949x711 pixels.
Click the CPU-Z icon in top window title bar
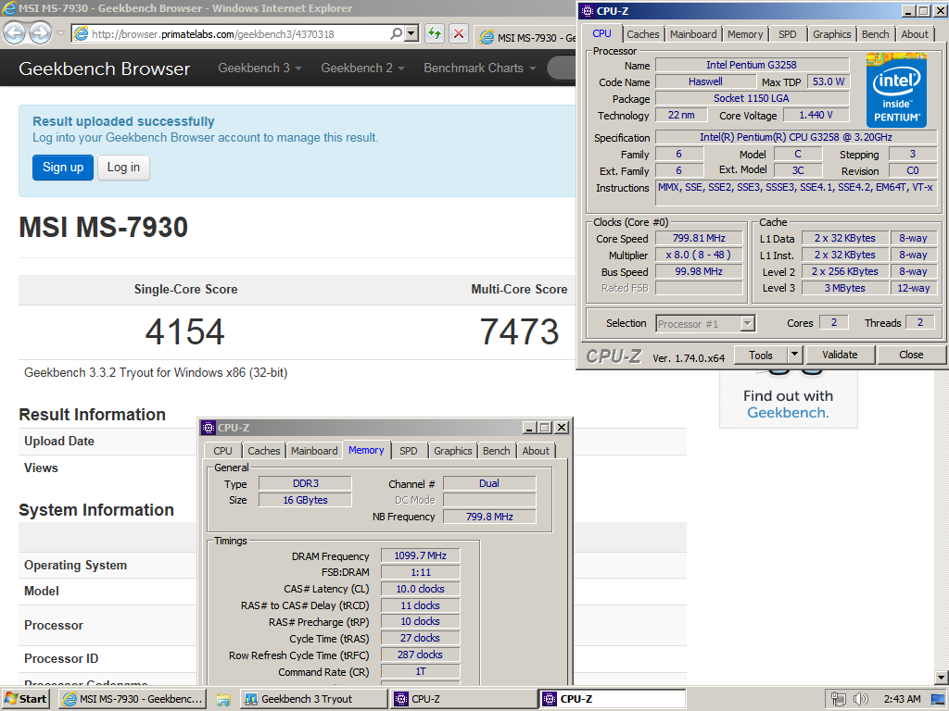click(587, 11)
